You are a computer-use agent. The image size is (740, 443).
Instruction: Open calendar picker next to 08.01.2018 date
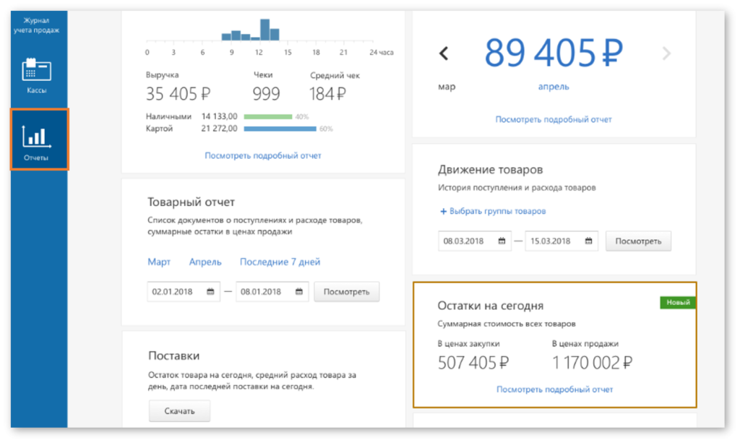[299, 291]
